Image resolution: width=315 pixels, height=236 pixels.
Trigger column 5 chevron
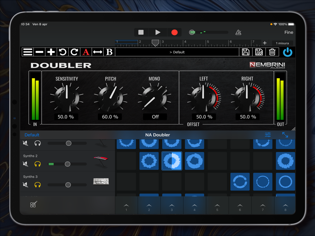[x=217, y=205]
